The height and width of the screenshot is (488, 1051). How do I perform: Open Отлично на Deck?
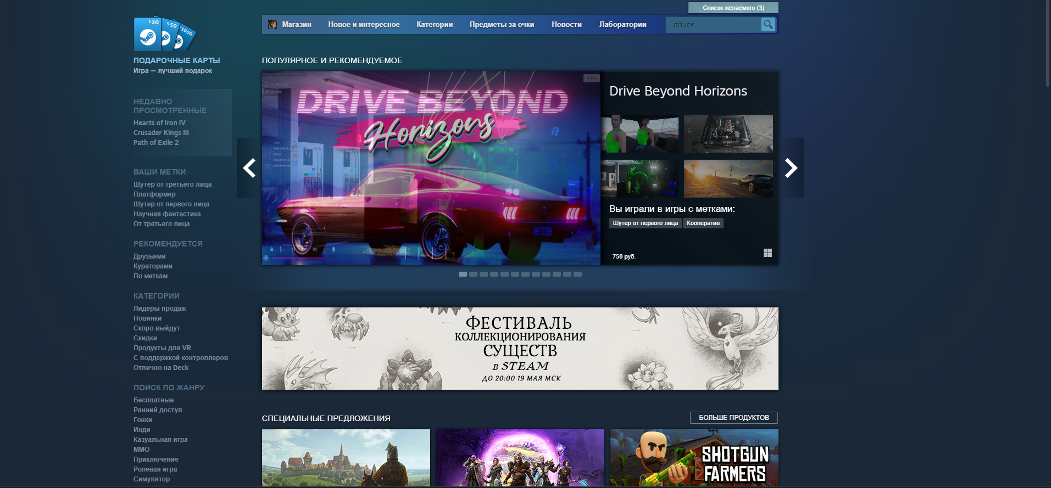point(161,368)
